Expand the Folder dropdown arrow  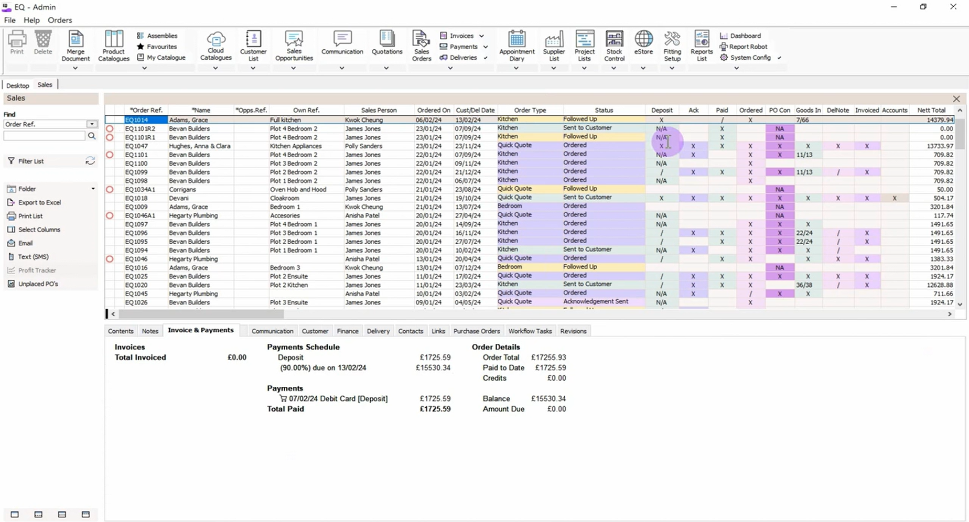93,189
